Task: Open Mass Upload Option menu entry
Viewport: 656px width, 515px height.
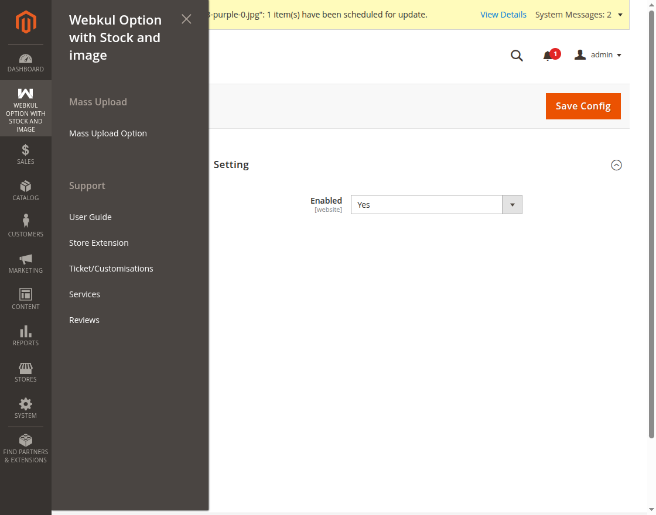Action: coord(108,133)
